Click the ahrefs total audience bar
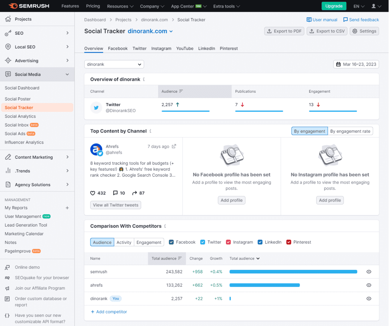 [x=265, y=285]
